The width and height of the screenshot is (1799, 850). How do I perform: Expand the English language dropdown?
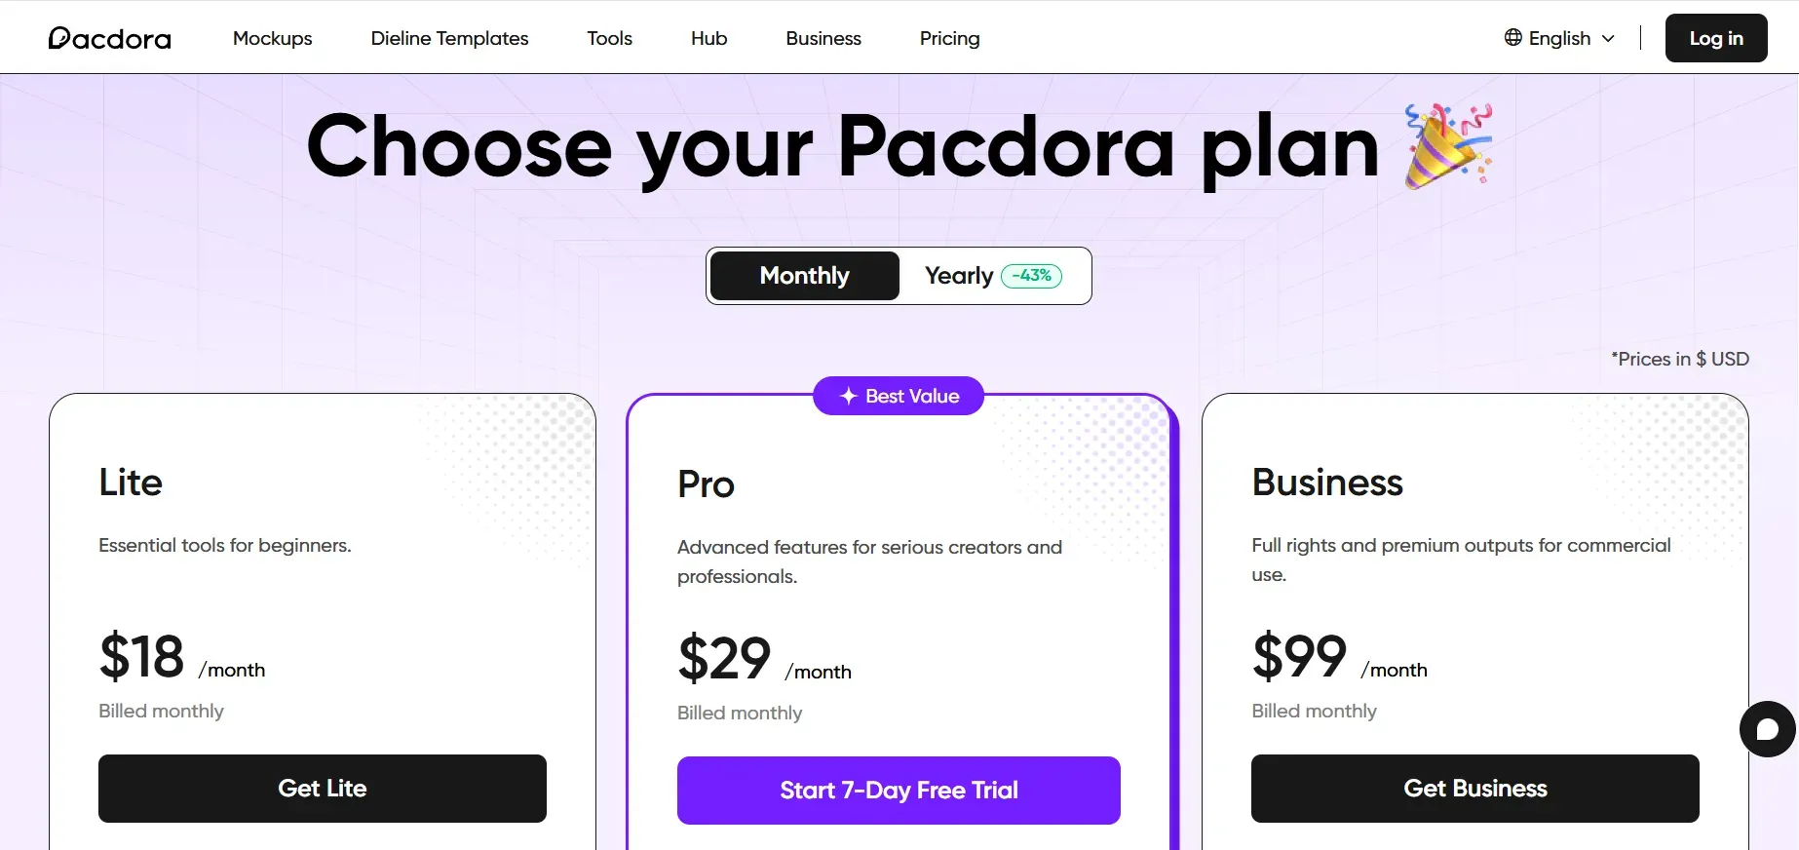coord(1560,38)
